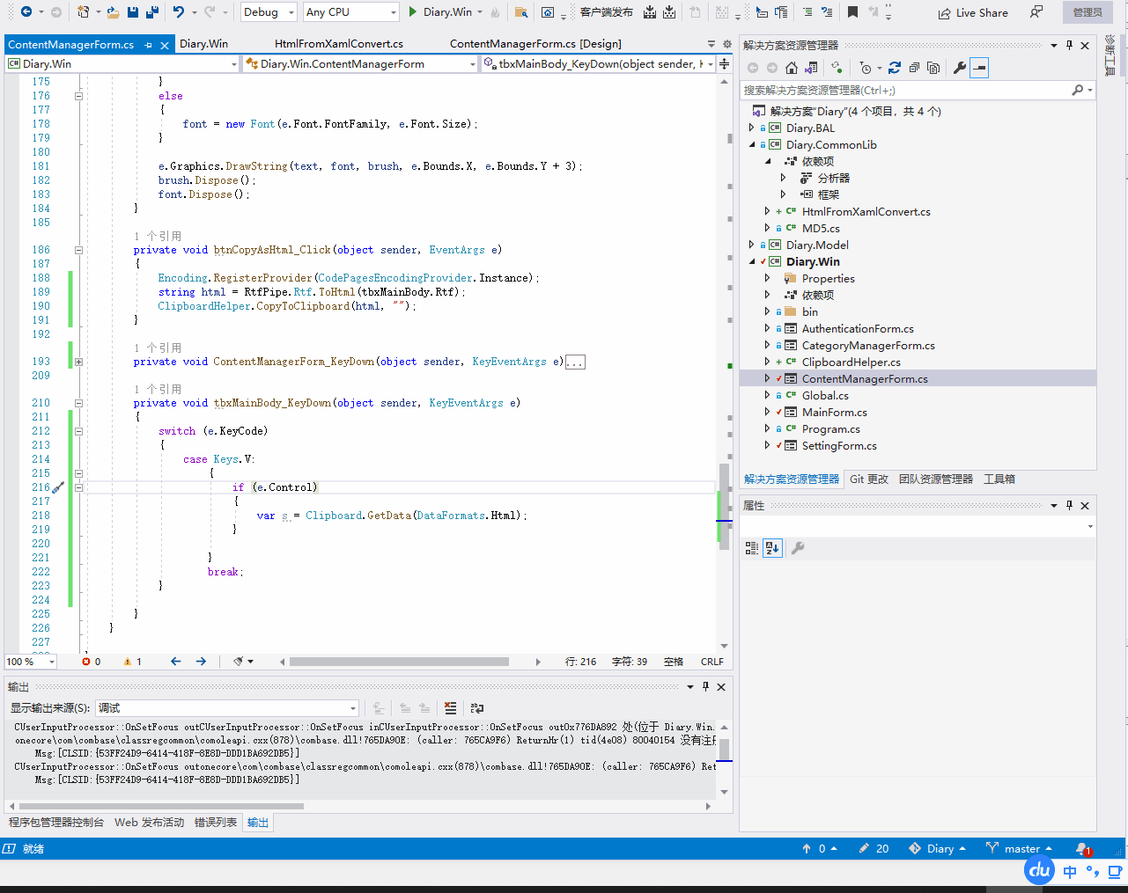
Task: Toggle word wrap in the Output panel
Action: pos(477,708)
